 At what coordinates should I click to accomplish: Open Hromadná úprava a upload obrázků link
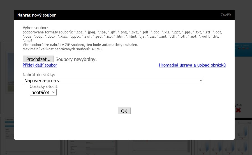coord(192,65)
